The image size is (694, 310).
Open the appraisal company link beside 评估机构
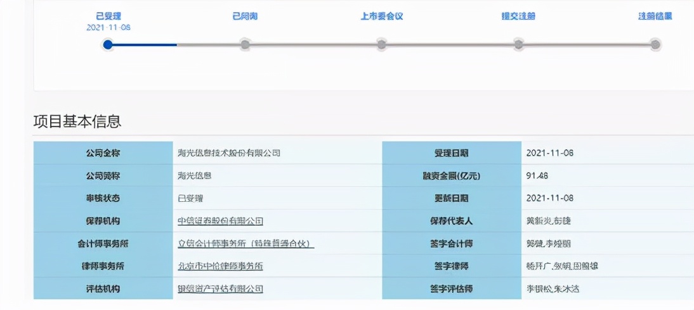pyautogui.click(x=220, y=288)
